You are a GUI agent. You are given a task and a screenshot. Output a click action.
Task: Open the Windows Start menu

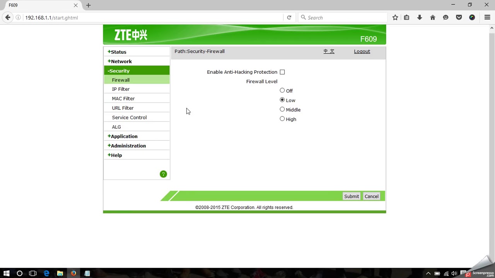pos(7,273)
